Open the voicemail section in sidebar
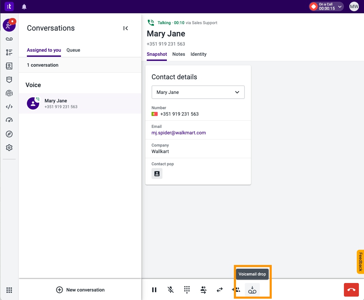The height and width of the screenshot is (300, 364). coord(9,39)
